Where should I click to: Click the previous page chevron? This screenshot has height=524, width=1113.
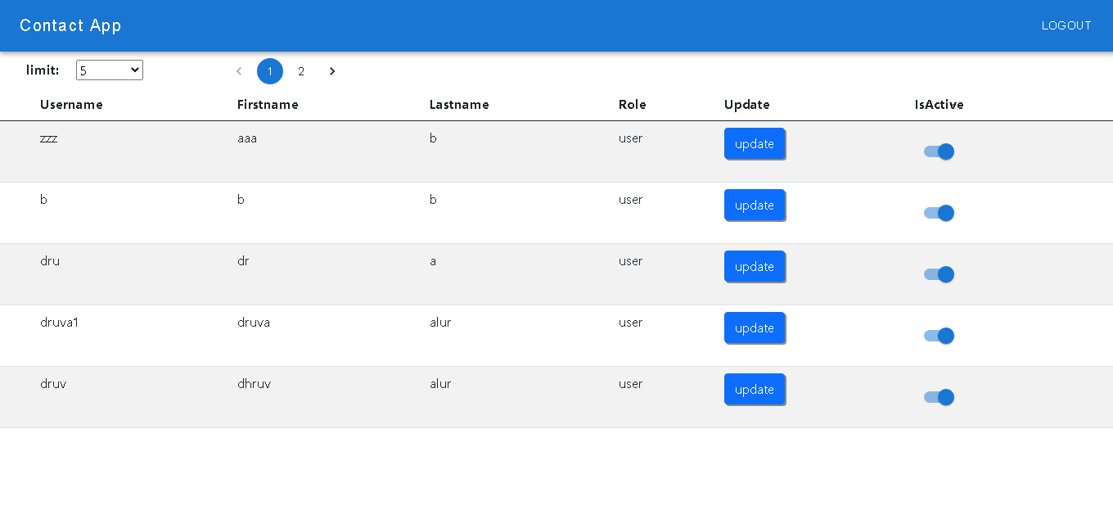point(238,71)
